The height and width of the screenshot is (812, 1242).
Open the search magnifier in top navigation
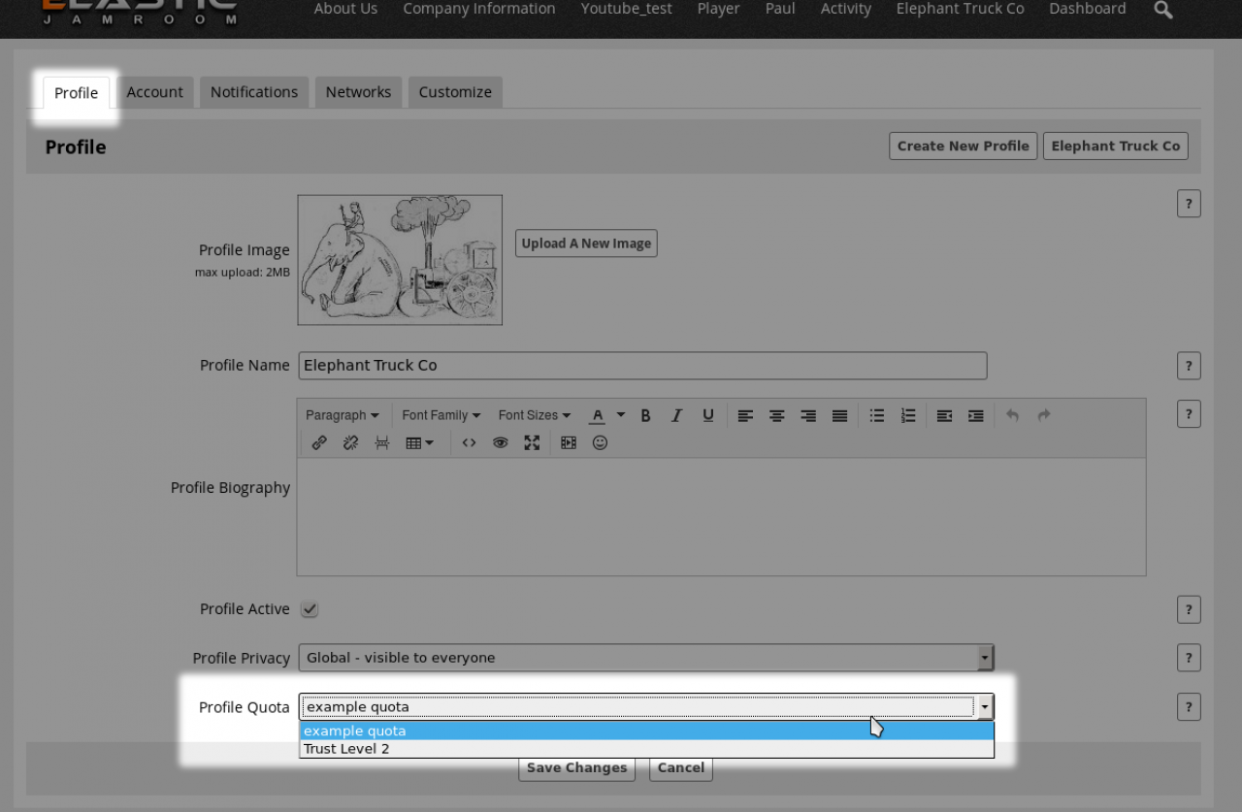pyautogui.click(x=1163, y=10)
